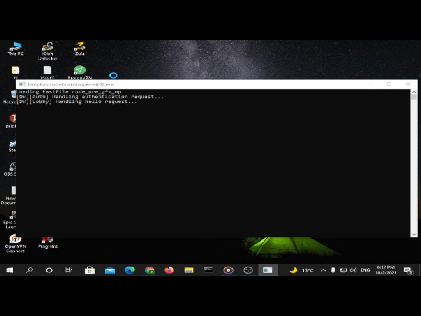The height and width of the screenshot is (316, 421).
Task: Click the console scrollbar down arrow
Action: click(414, 235)
